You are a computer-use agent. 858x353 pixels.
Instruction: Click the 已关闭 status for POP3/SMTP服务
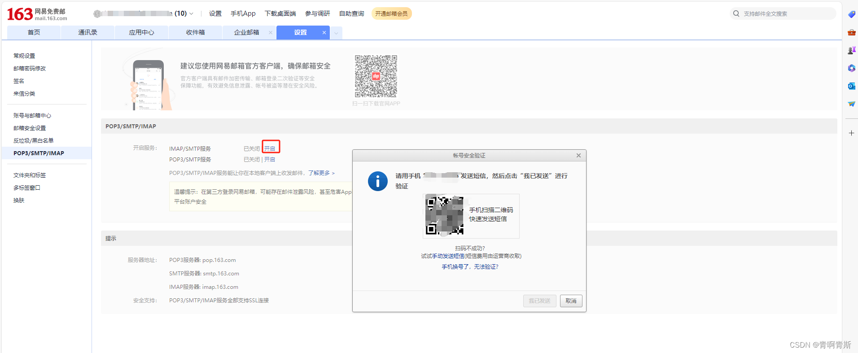click(251, 160)
